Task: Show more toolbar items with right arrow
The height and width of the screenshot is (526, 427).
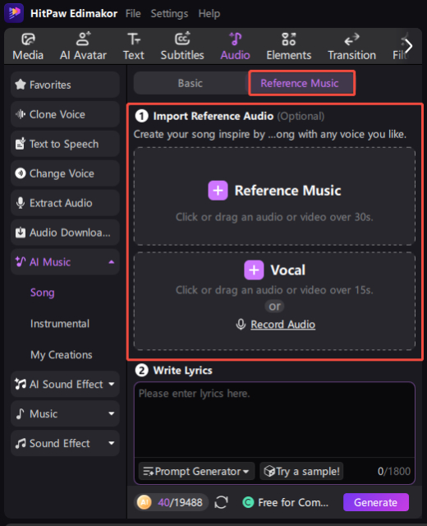Action: (409, 46)
